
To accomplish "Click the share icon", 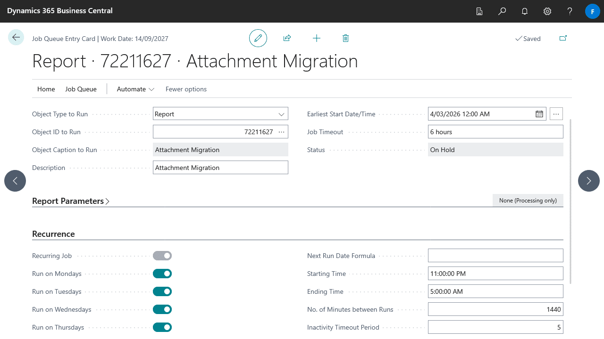I will point(287,38).
